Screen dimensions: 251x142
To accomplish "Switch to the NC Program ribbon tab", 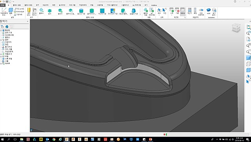I will [x=136, y=5].
